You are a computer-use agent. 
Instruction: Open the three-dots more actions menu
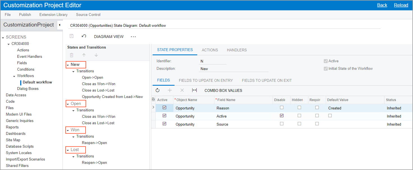pos(133,37)
